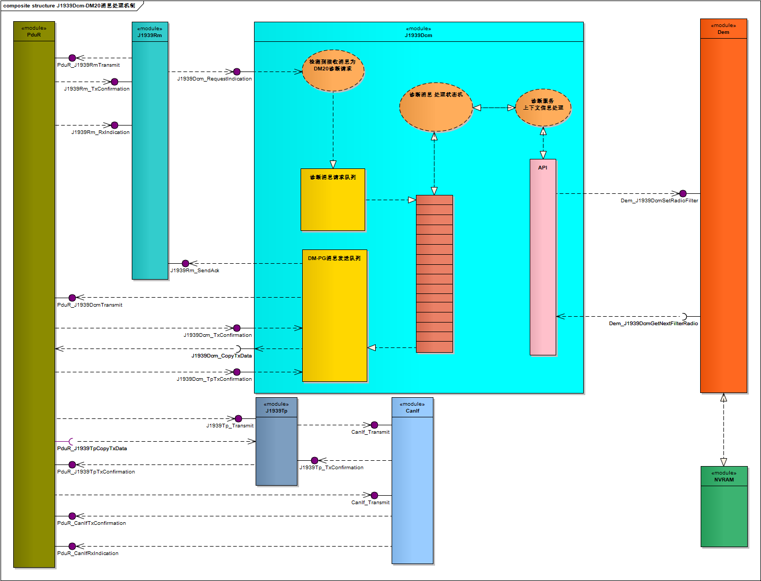
Task: Select the J1939Dcm_RequestIndication port circle
Action: [237, 71]
